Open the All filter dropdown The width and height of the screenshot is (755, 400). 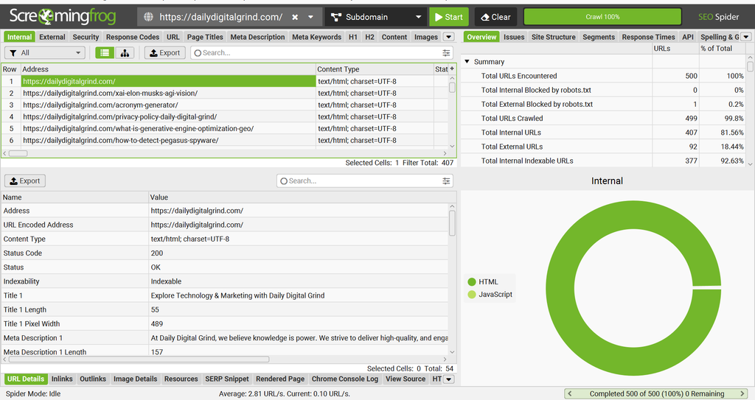45,53
